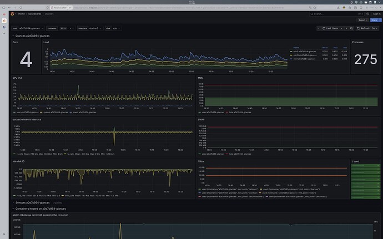Click the Share button
Viewport: 383px width, 239px height.
click(374, 21)
